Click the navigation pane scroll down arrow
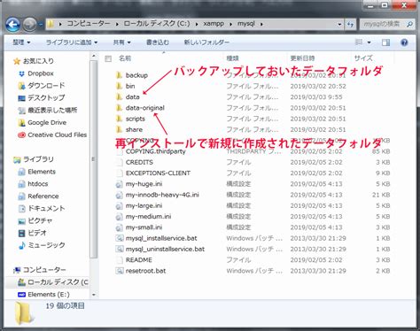 click(x=94, y=295)
